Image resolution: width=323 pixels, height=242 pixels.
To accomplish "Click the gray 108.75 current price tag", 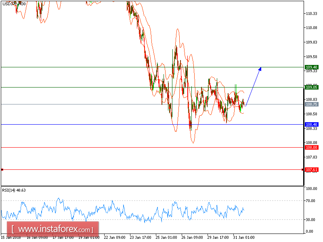I will coord(311,104).
